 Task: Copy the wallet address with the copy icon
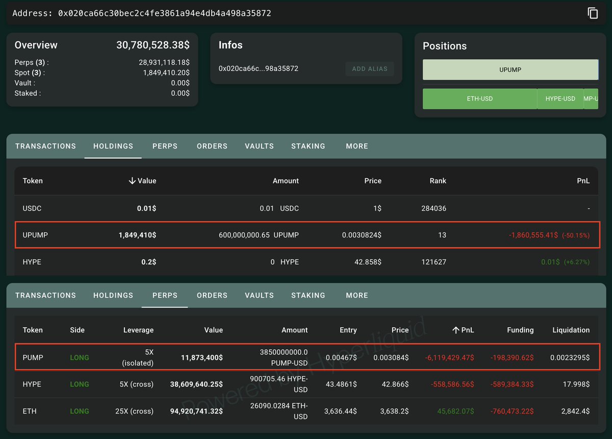[x=593, y=13]
